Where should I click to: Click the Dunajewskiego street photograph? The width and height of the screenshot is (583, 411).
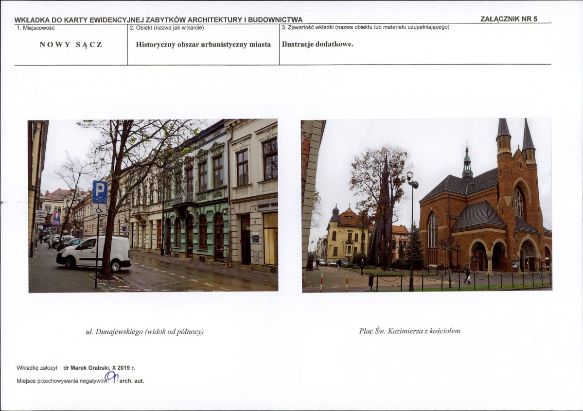pyautogui.click(x=153, y=206)
